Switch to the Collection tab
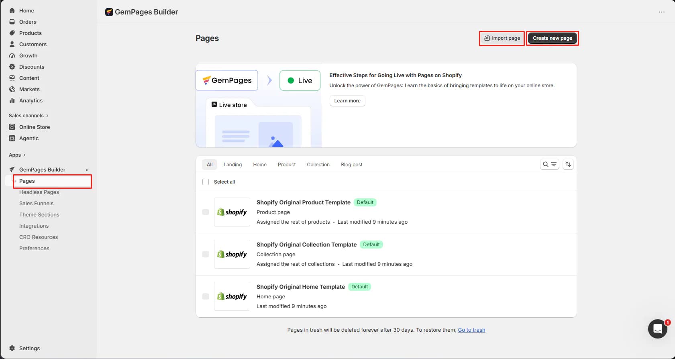This screenshot has height=359, width=675. 318,165
